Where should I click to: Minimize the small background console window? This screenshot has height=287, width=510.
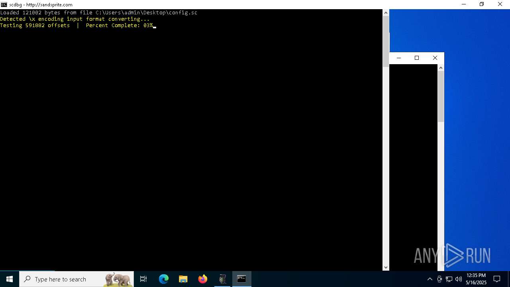coord(398,58)
